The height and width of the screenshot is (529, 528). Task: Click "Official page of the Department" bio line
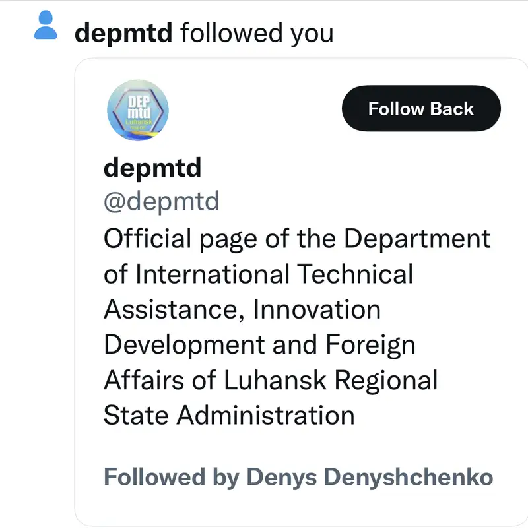pyautogui.click(x=297, y=239)
